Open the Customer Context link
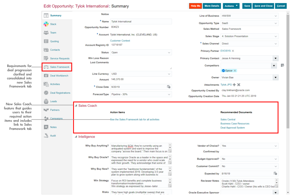Viewport: 291px width, 196px height. point(120,41)
